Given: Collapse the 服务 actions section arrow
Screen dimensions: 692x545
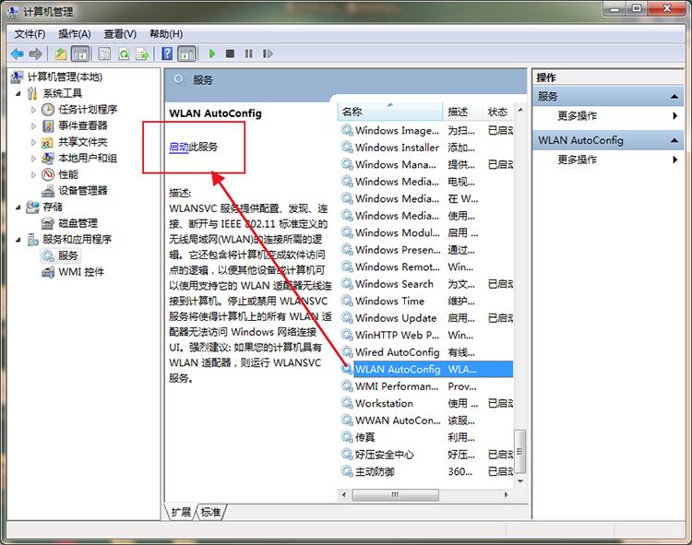Looking at the screenshot, I should [674, 97].
